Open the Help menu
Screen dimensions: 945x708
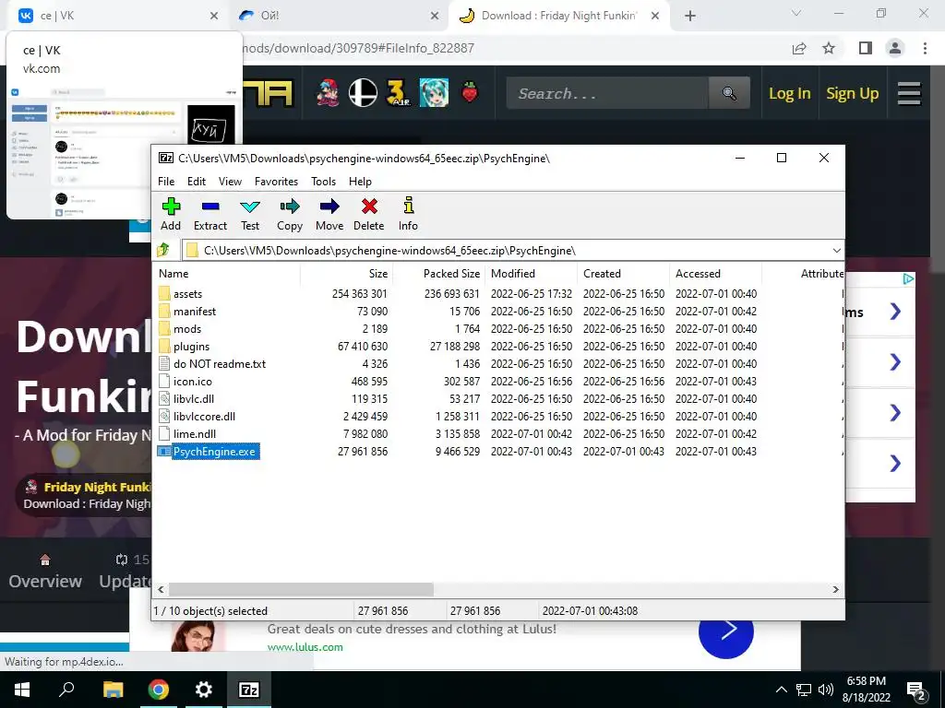tap(360, 182)
